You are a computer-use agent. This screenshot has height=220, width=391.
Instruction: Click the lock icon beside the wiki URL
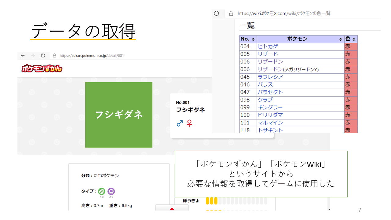pos(231,13)
